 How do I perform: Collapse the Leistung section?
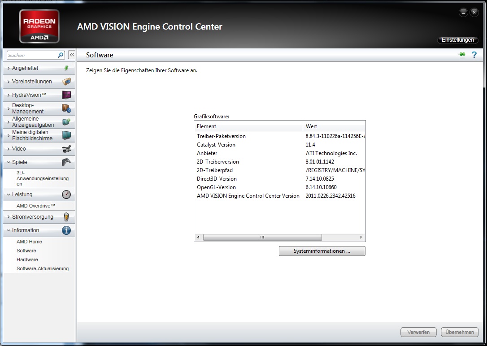point(39,195)
